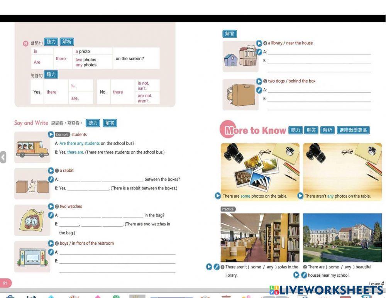Image resolution: width=386 pixels, height=298 pixels.
Task: Click pencil icon beside two watches question
Action: [51, 215]
